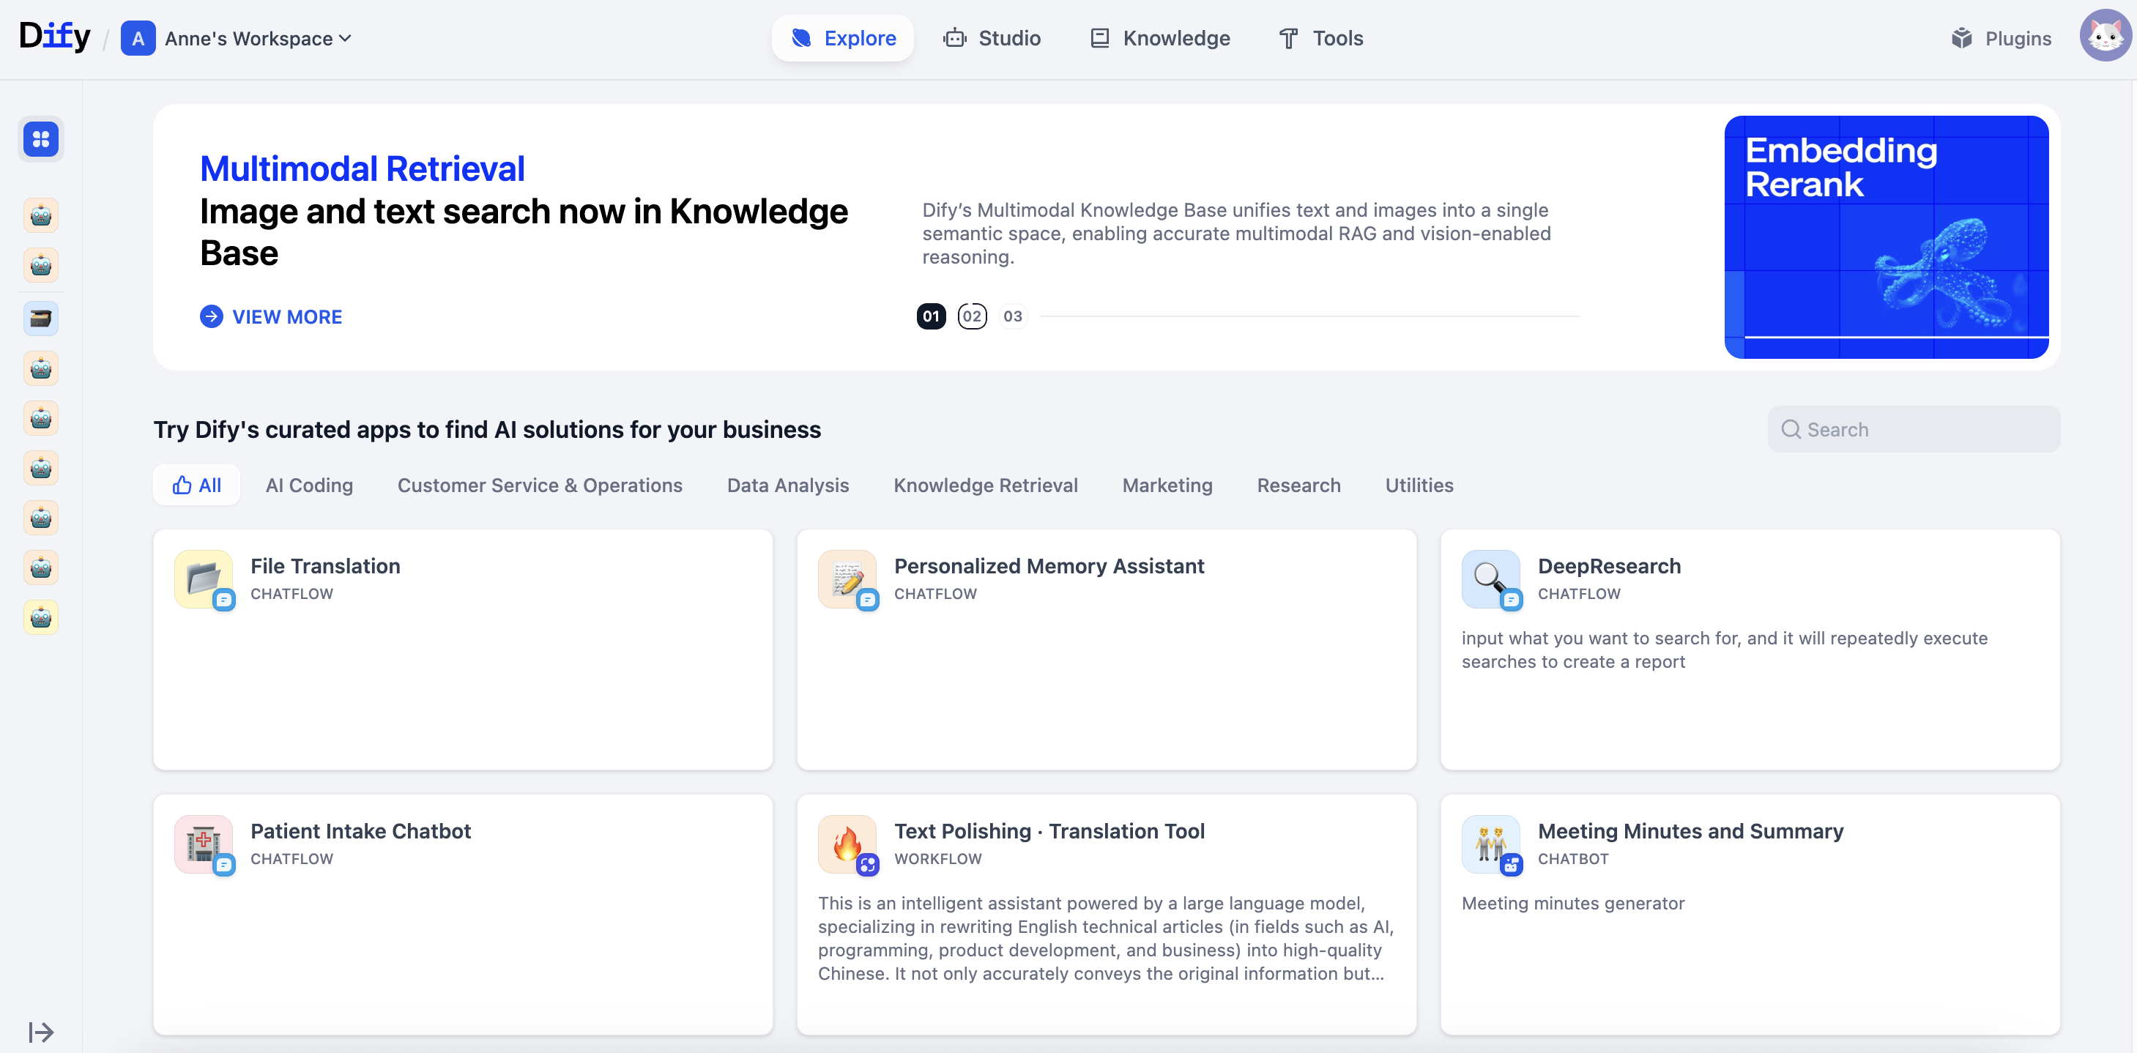Open the Meeting Minutes and Summary card

(1750, 912)
